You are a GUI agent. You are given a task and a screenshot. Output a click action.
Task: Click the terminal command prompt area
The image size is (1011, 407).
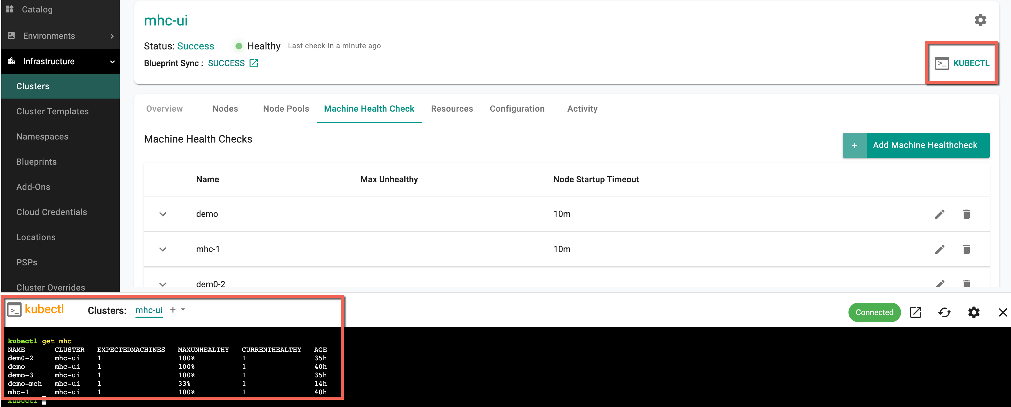[44, 401]
